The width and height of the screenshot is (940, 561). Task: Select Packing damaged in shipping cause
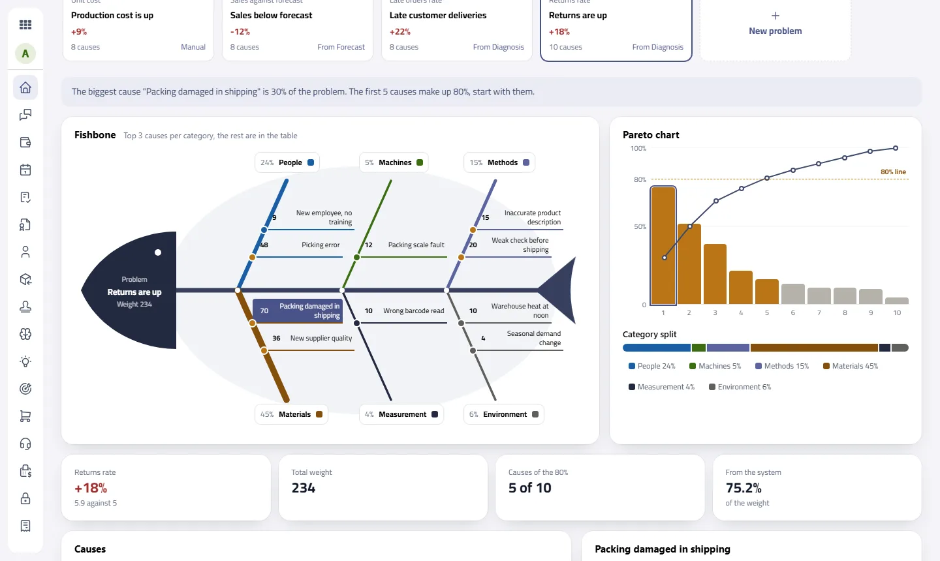(298, 311)
